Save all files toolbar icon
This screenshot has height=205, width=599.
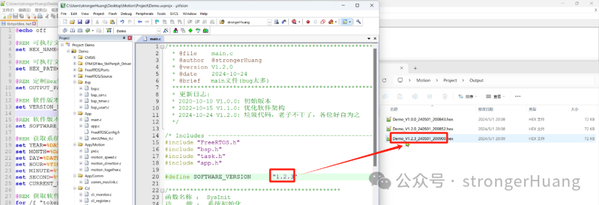(87, 22)
